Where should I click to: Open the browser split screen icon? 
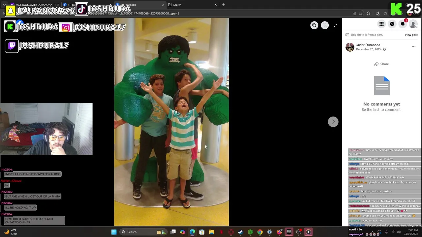tap(354, 13)
